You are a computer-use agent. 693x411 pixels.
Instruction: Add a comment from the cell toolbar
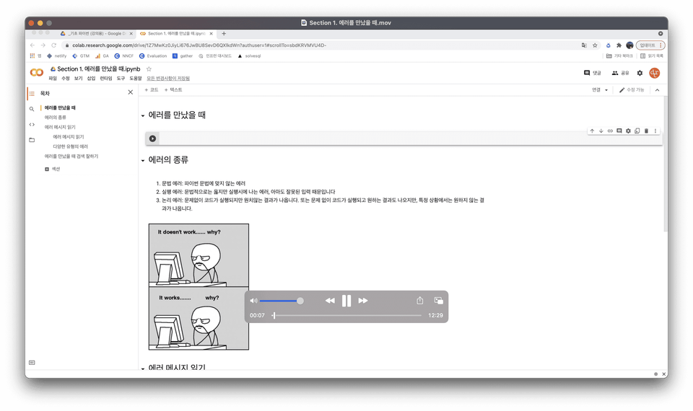tap(619, 131)
